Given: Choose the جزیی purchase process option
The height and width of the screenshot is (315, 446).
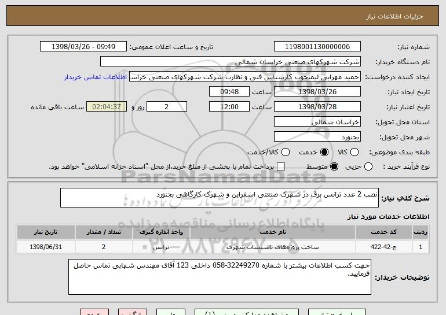Looking at the screenshot, I should [368, 166].
